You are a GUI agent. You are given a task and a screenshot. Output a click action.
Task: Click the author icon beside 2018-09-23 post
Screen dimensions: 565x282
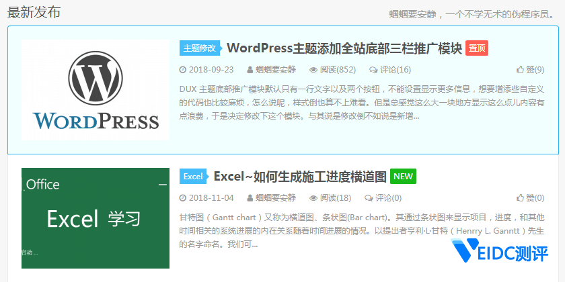(x=250, y=69)
